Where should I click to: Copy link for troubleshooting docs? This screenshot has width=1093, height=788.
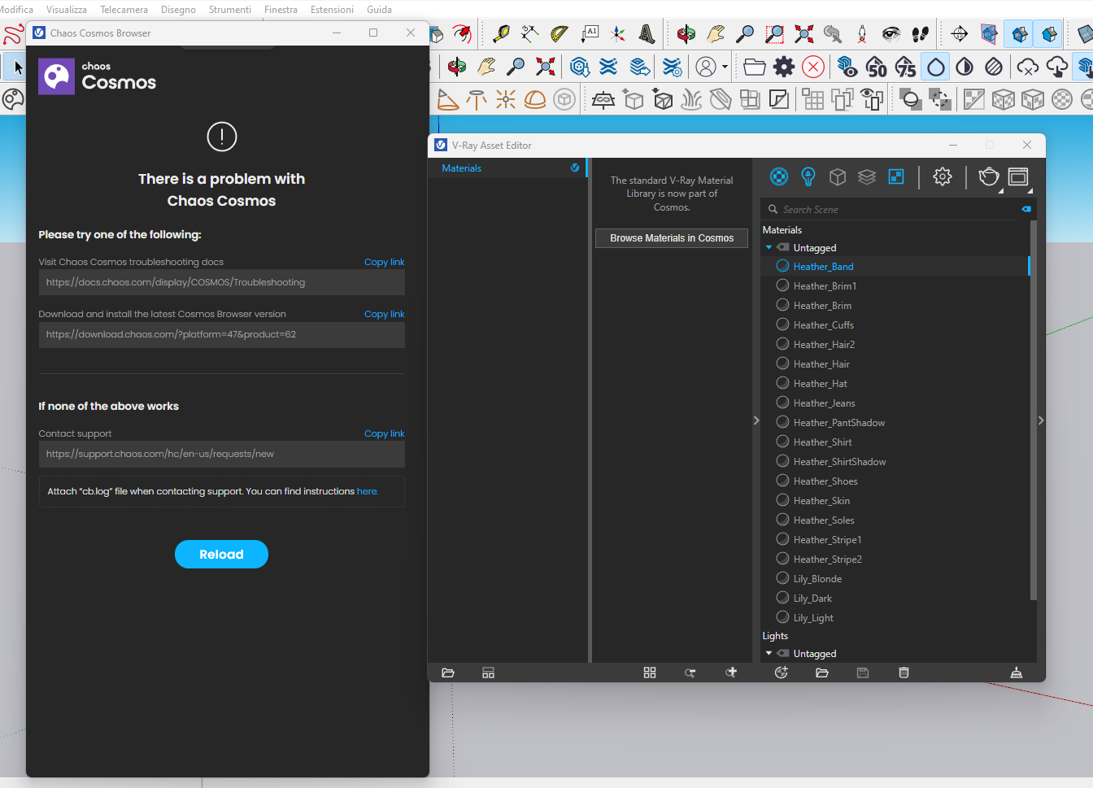tap(384, 262)
